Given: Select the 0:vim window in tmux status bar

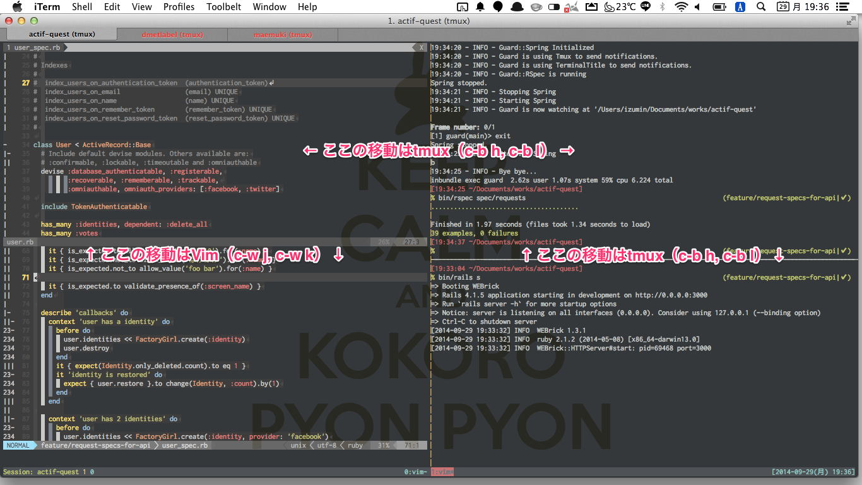Looking at the screenshot, I should coord(416,471).
